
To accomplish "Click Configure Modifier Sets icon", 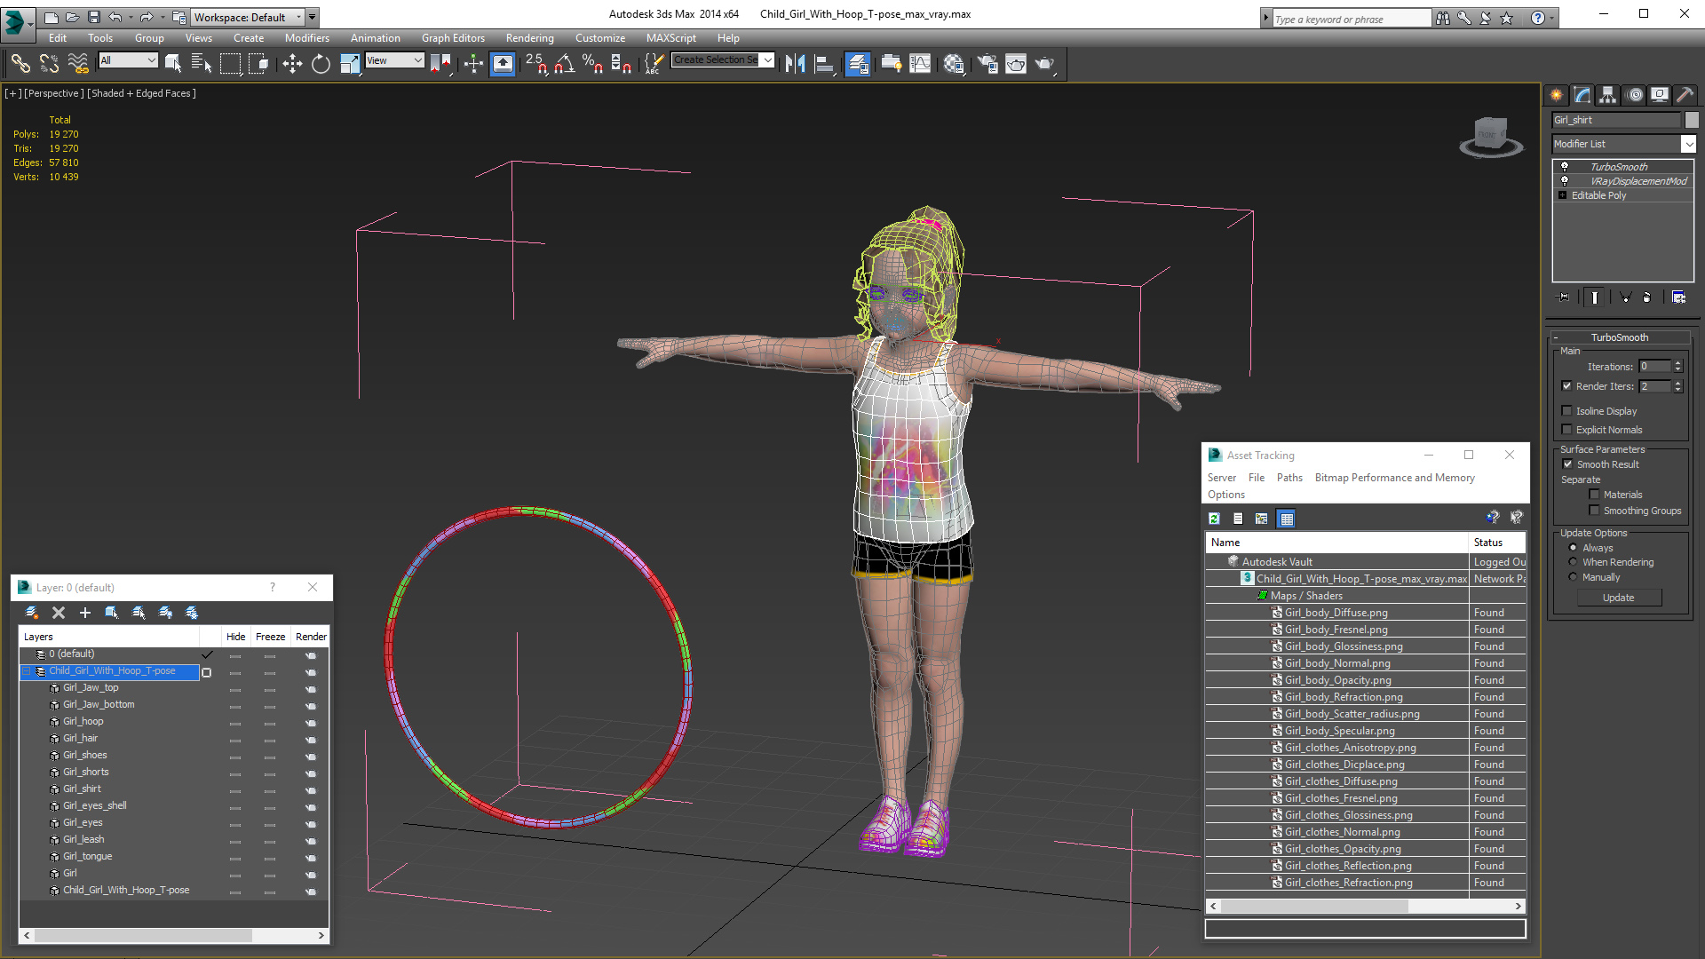I will pyautogui.click(x=1678, y=297).
